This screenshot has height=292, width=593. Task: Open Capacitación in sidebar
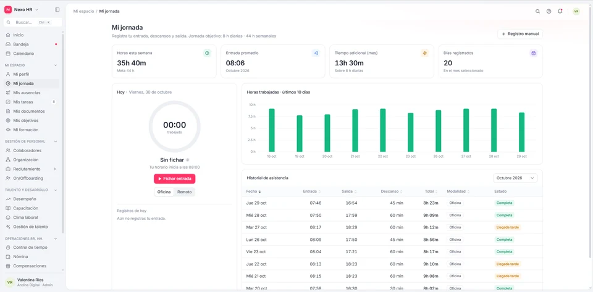32,208
